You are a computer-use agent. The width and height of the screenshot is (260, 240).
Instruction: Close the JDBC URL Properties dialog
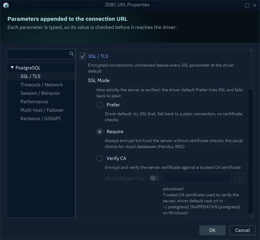tap(255, 5)
